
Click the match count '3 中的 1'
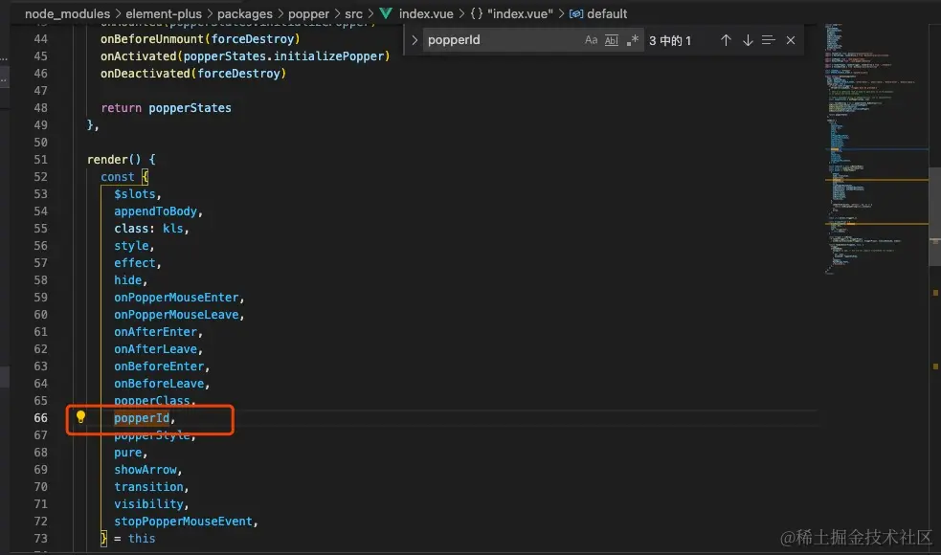point(670,41)
